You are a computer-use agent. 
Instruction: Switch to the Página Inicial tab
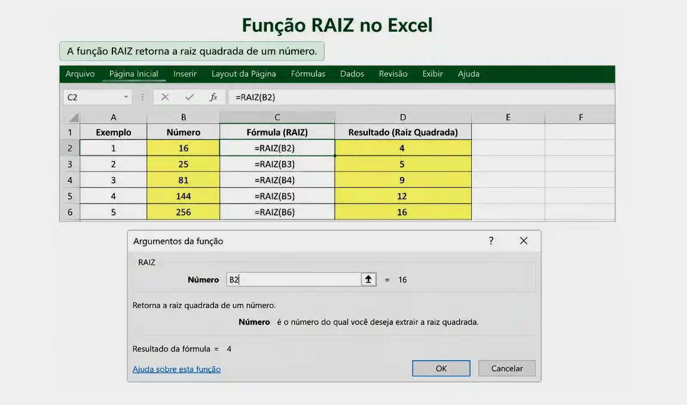pos(133,74)
